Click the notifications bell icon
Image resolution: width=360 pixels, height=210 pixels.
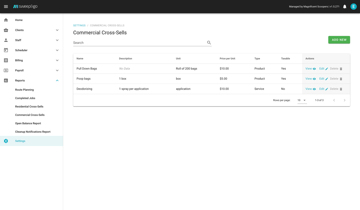[x=345, y=7]
